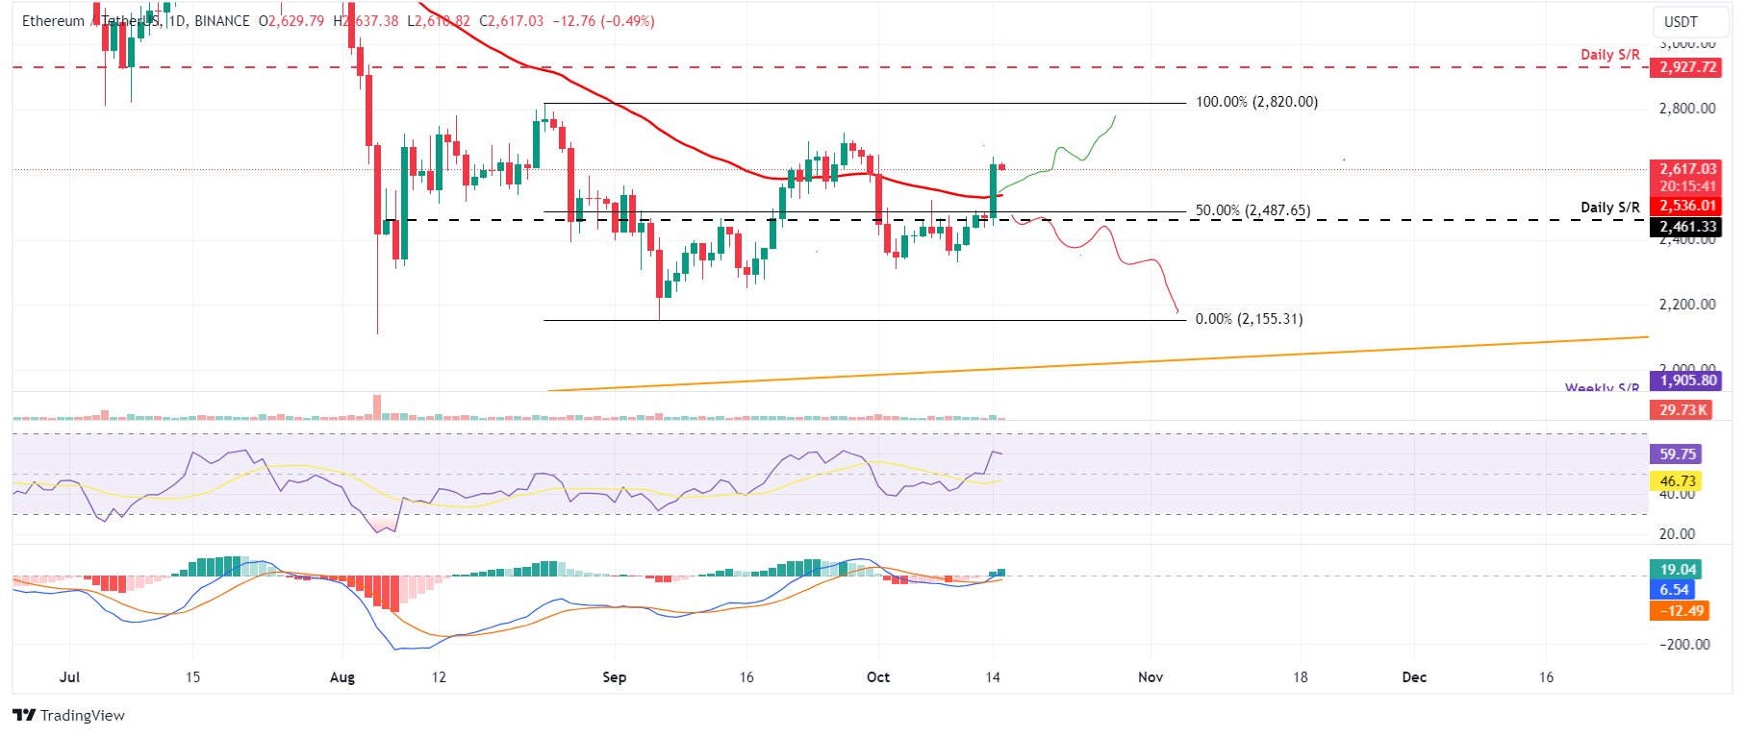
Task: Select the purple 1,905.80 weekly level label
Action: point(1686,380)
